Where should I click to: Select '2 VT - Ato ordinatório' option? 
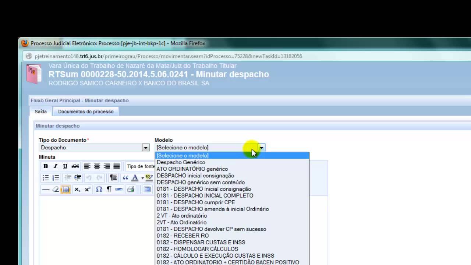pyautogui.click(x=232, y=216)
